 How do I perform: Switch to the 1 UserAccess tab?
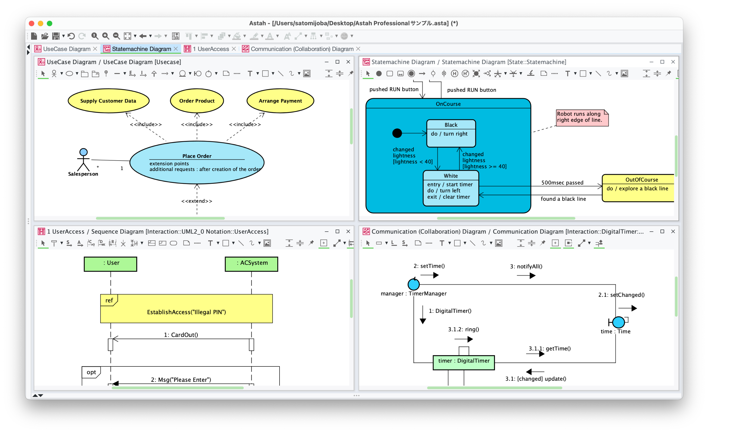coord(211,49)
